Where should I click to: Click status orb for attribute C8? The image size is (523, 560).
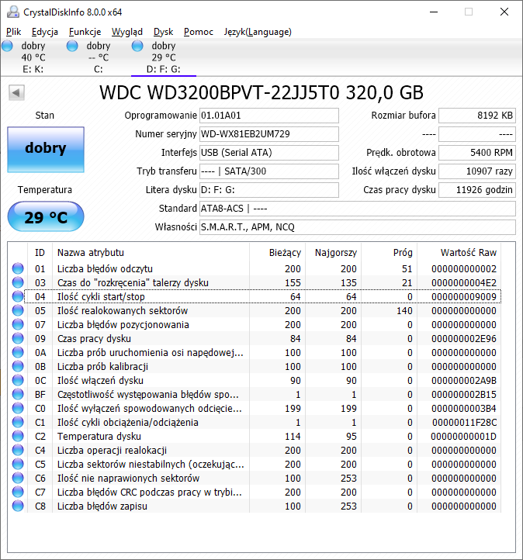click(x=18, y=506)
